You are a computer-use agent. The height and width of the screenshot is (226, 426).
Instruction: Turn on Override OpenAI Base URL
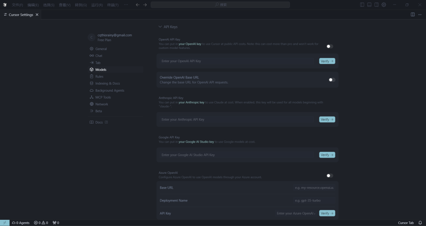click(332, 80)
